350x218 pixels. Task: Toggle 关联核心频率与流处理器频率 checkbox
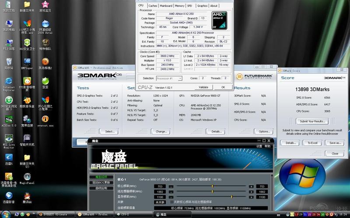(171, 202)
